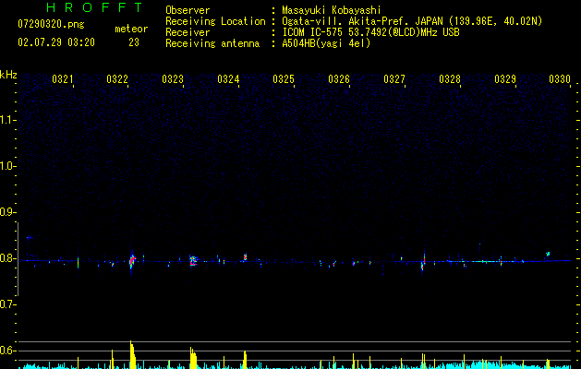
Task: Click the Receiver label
Action: [188, 32]
